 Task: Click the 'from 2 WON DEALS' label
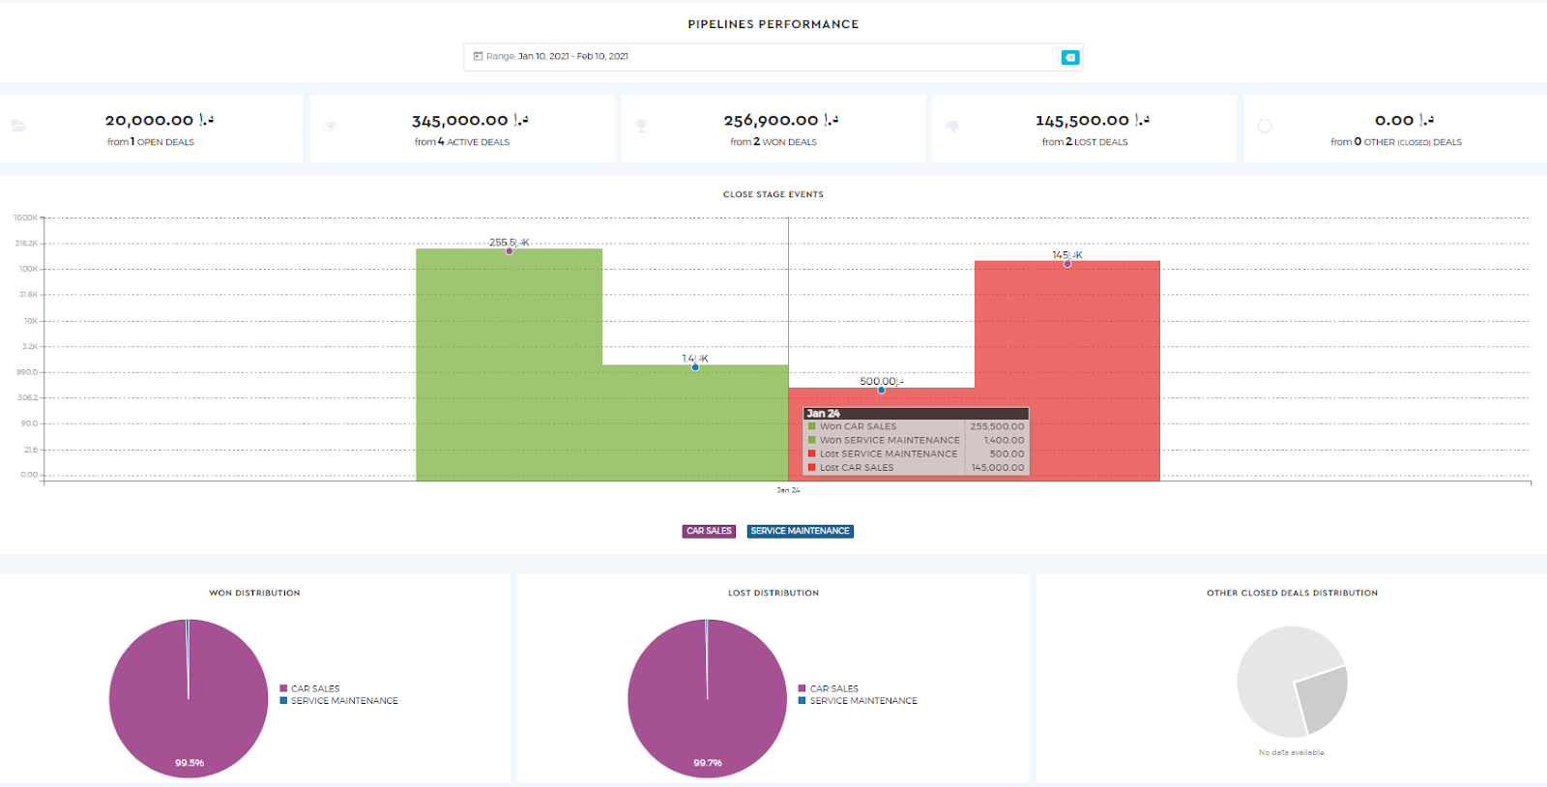pyautogui.click(x=773, y=142)
